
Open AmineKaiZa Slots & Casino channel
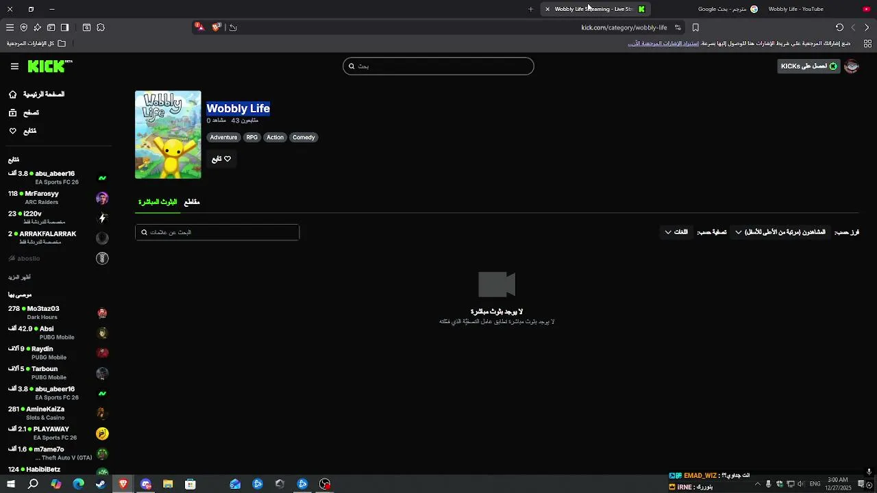pos(58,413)
